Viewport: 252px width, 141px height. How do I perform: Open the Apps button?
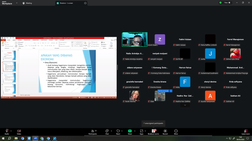pyautogui.click(x=141, y=132)
